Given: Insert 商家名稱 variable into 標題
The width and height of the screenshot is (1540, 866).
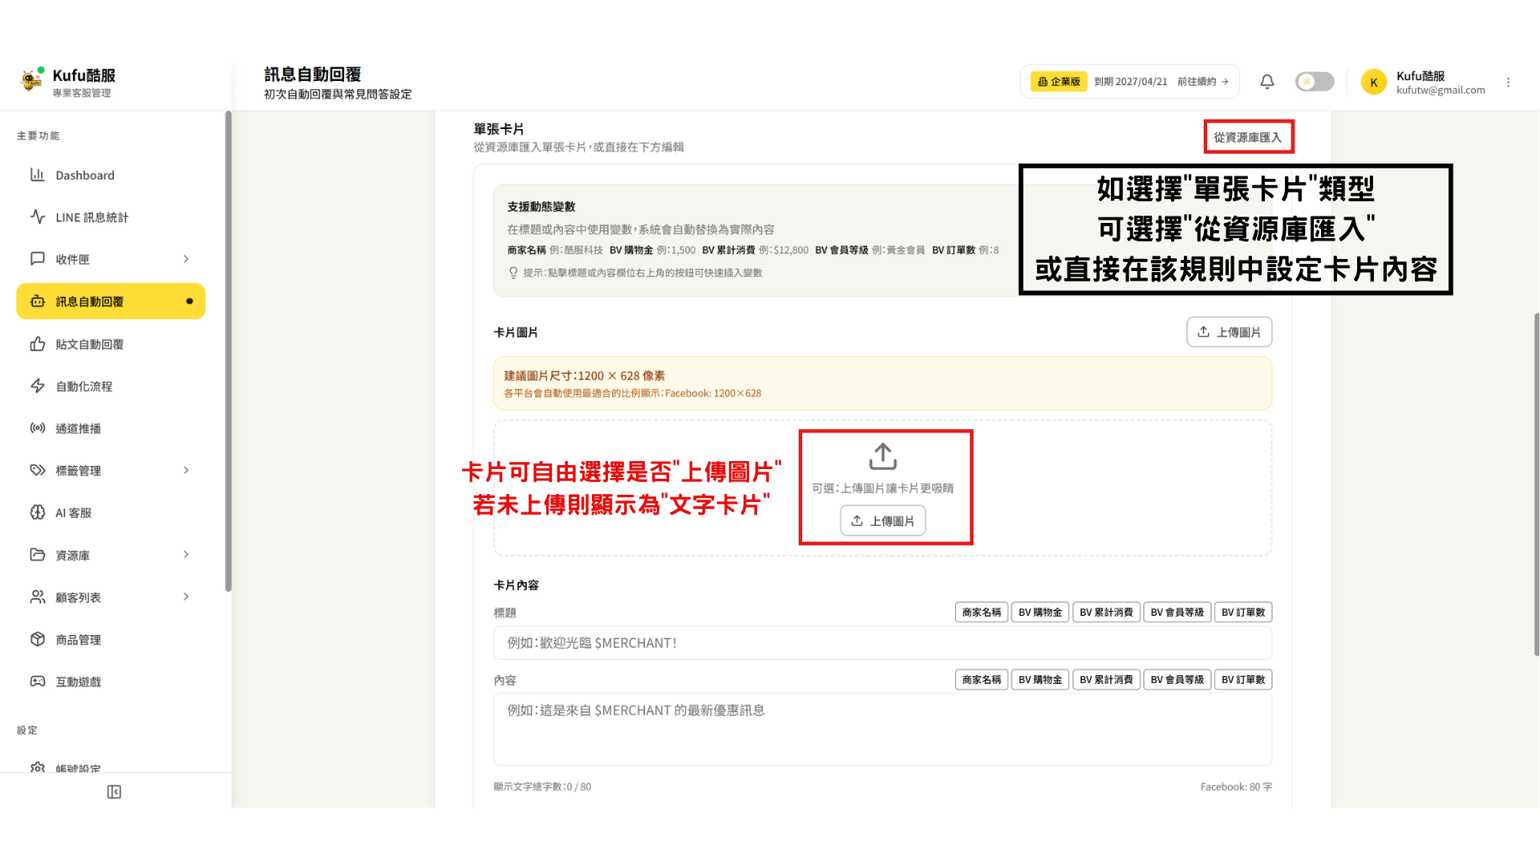Looking at the screenshot, I should click(x=982, y=613).
